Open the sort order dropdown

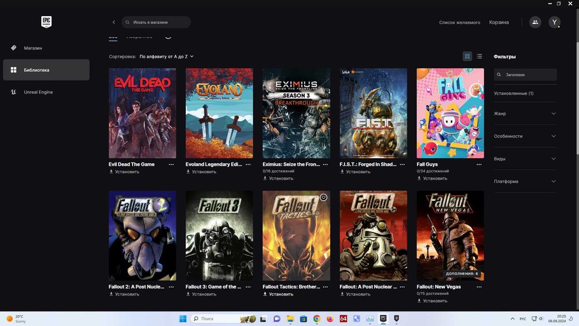pyautogui.click(x=167, y=57)
